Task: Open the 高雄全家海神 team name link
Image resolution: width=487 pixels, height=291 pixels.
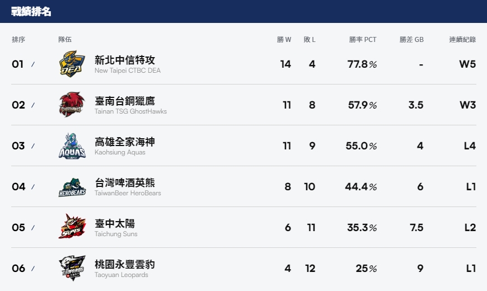Action: click(x=125, y=142)
